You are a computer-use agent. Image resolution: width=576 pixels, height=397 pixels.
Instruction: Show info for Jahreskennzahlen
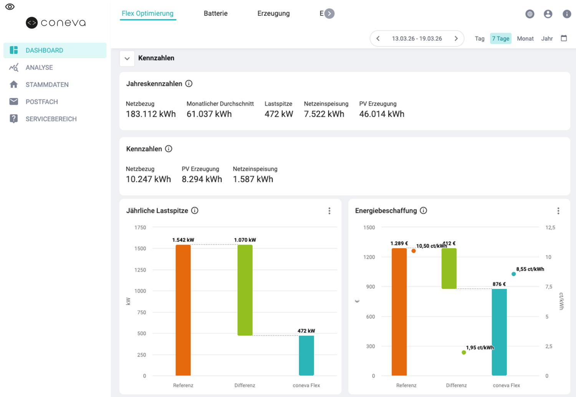189,84
